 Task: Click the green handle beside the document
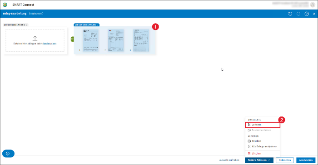(72, 39)
